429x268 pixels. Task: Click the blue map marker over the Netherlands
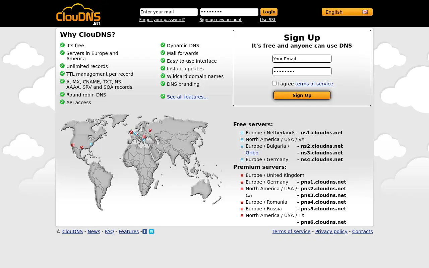135,133
